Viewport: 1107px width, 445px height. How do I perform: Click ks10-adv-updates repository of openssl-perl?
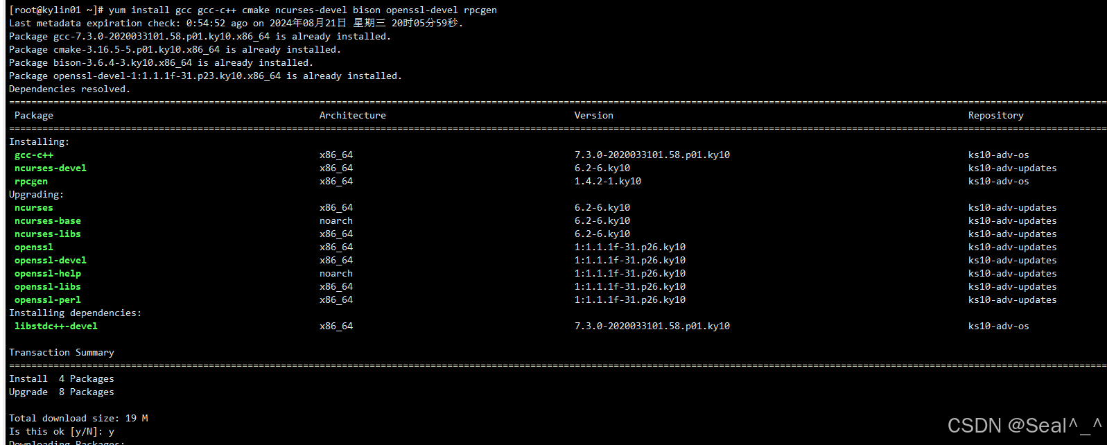pyautogui.click(x=1013, y=300)
